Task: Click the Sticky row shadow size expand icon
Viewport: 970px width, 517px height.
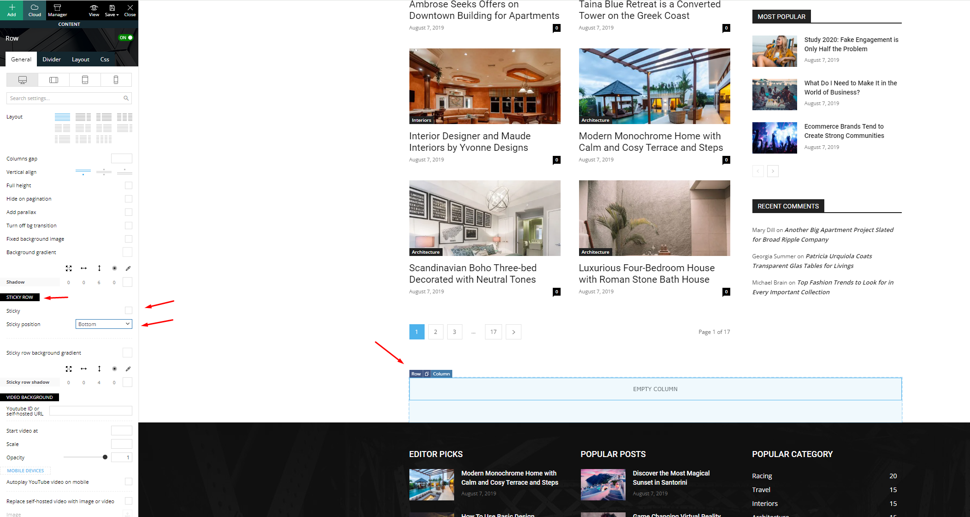Action: (x=69, y=369)
